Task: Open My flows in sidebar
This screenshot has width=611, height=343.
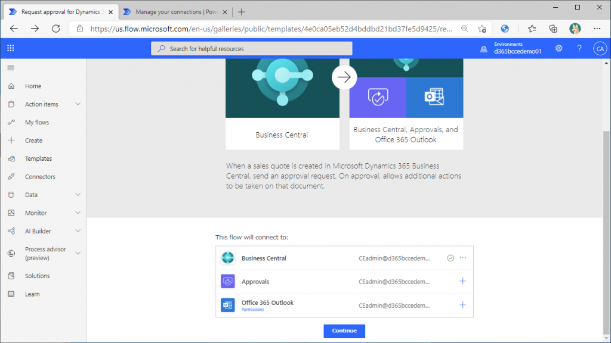Action: point(37,123)
